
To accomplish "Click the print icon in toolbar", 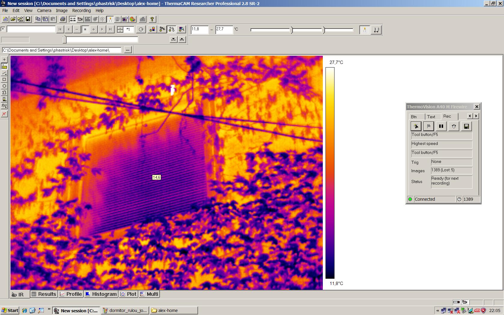I will [62, 19].
